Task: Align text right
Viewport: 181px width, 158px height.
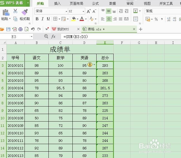Action: coord(115,19)
